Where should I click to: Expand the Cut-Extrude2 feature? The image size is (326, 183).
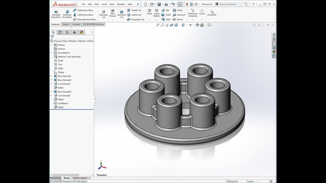[51, 96]
